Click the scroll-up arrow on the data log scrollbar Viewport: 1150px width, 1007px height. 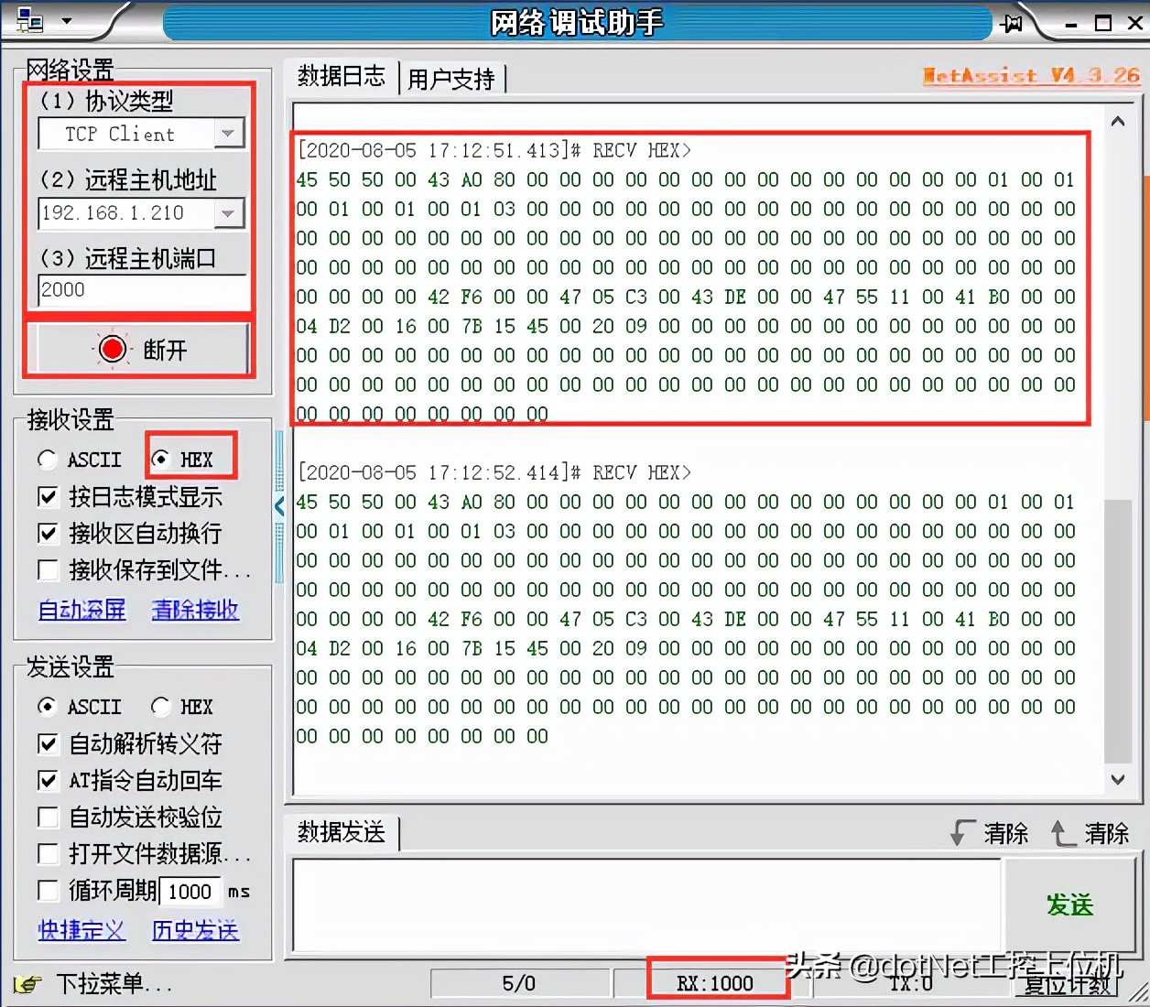(1118, 120)
